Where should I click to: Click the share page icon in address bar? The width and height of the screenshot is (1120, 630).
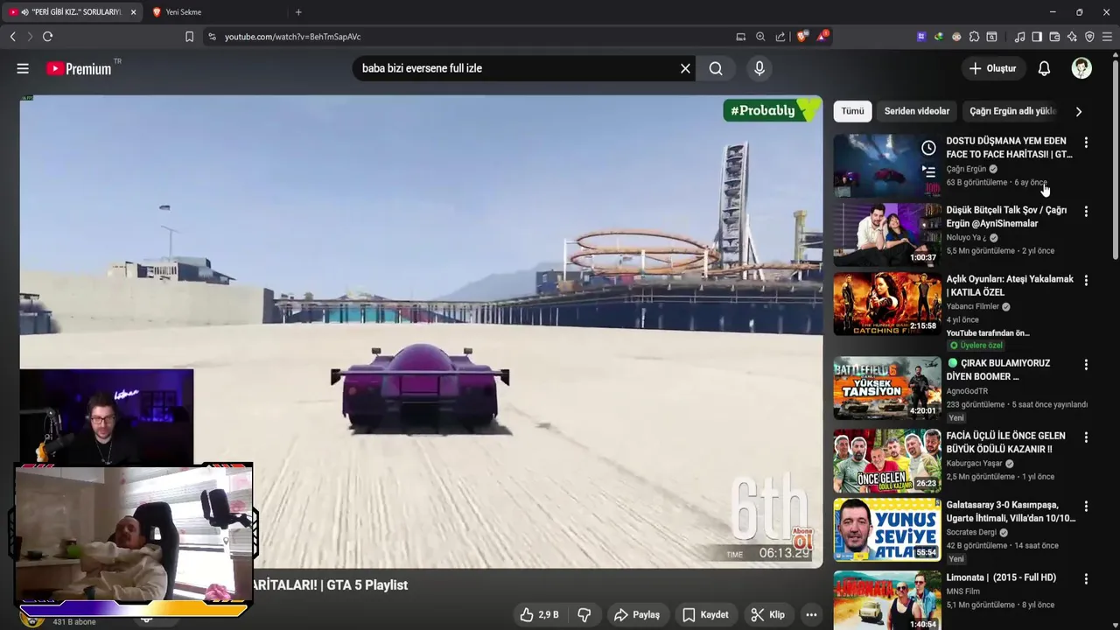point(780,37)
